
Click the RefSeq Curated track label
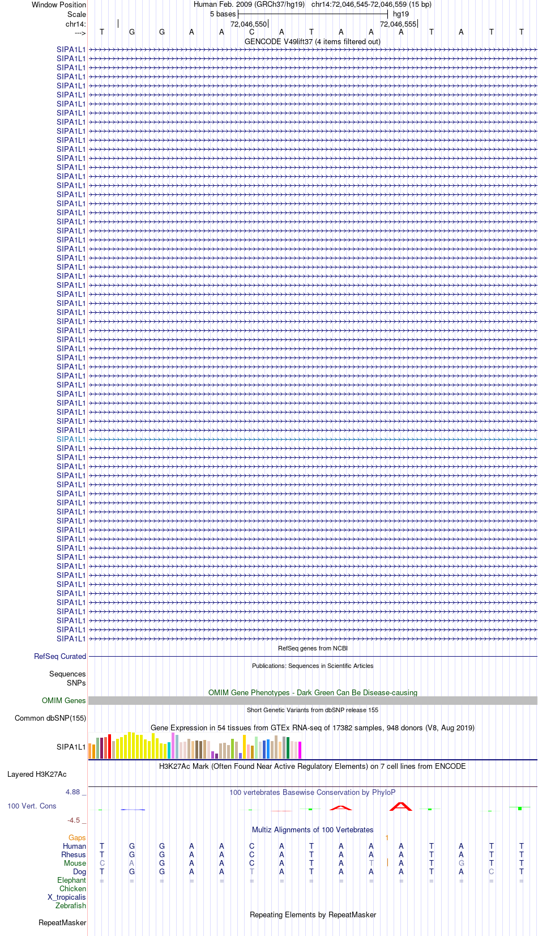(60, 656)
